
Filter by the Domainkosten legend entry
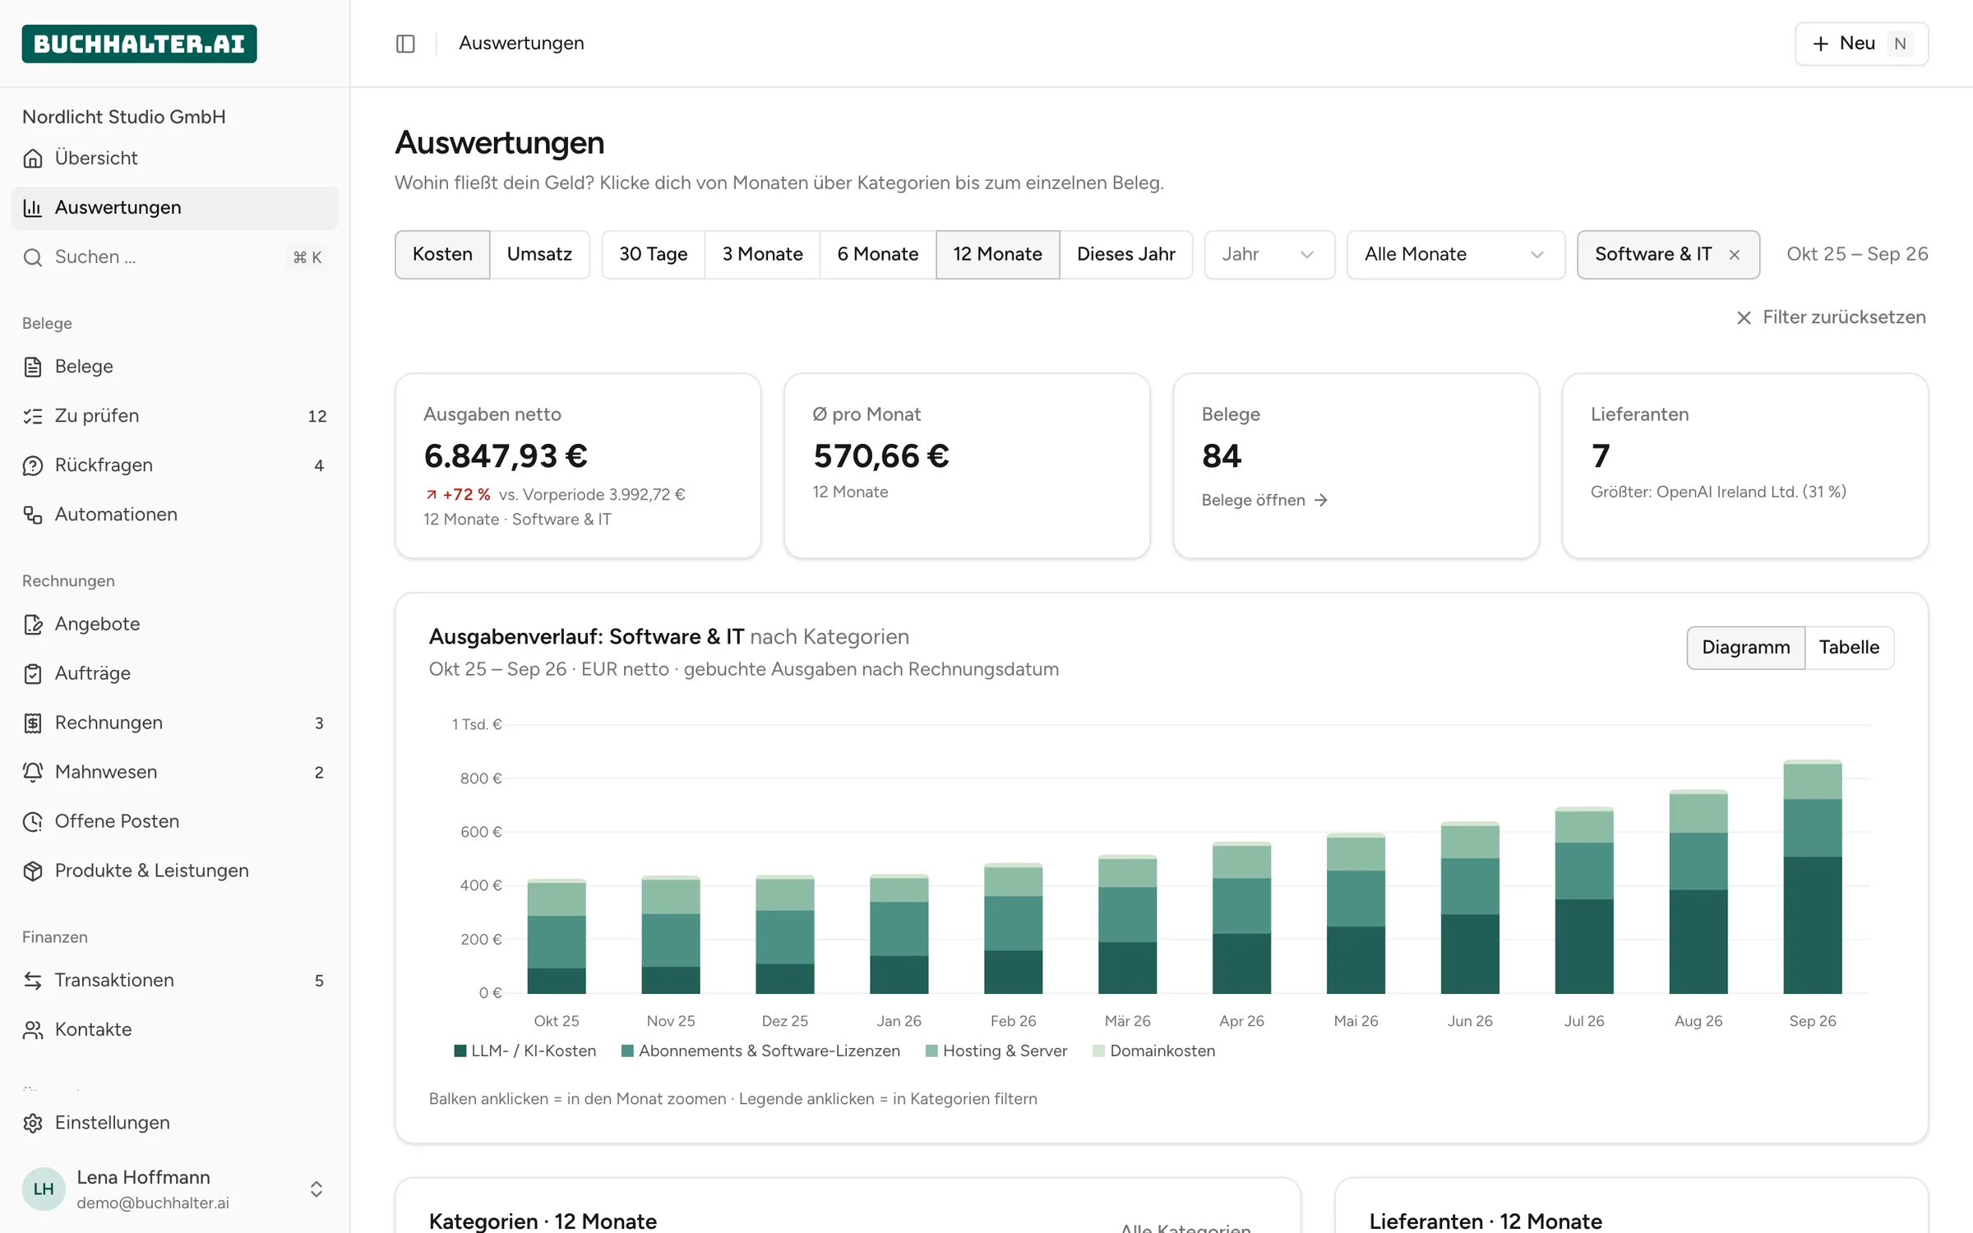(1153, 1051)
